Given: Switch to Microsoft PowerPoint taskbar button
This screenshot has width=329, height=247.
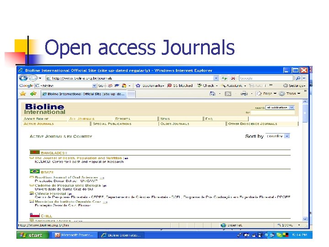Looking at the screenshot, I should point(74,235).
